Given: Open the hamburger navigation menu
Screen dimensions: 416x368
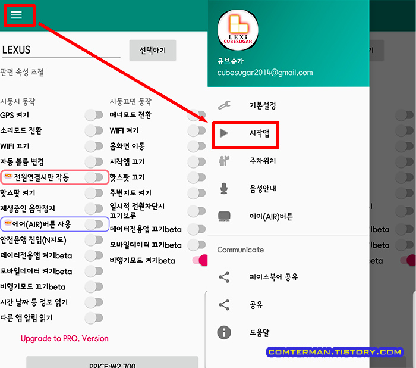Looking at the screenshot, I should point(16,15).
